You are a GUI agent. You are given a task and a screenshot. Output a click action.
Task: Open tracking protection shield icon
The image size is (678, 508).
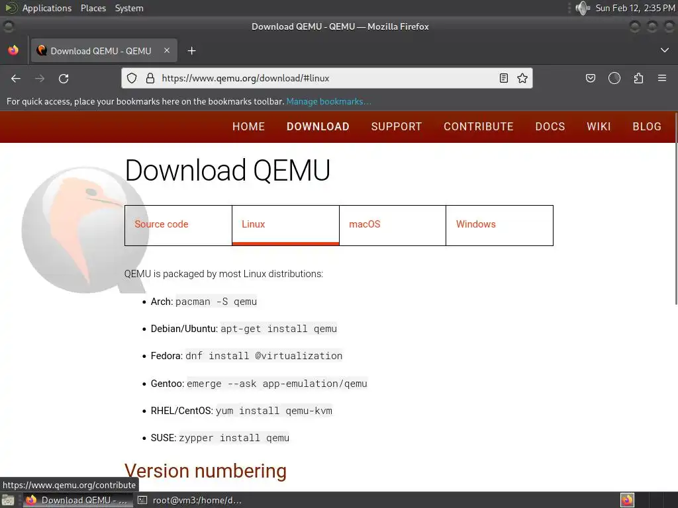[x=132, y=78]
